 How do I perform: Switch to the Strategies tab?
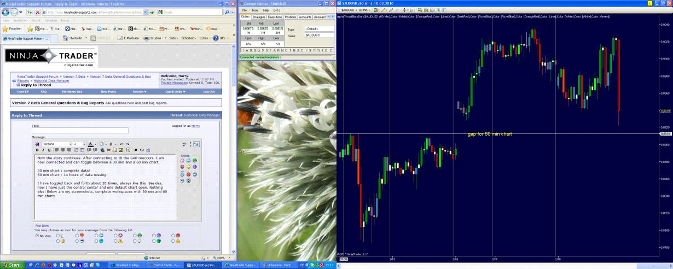[x=259, y=17]
